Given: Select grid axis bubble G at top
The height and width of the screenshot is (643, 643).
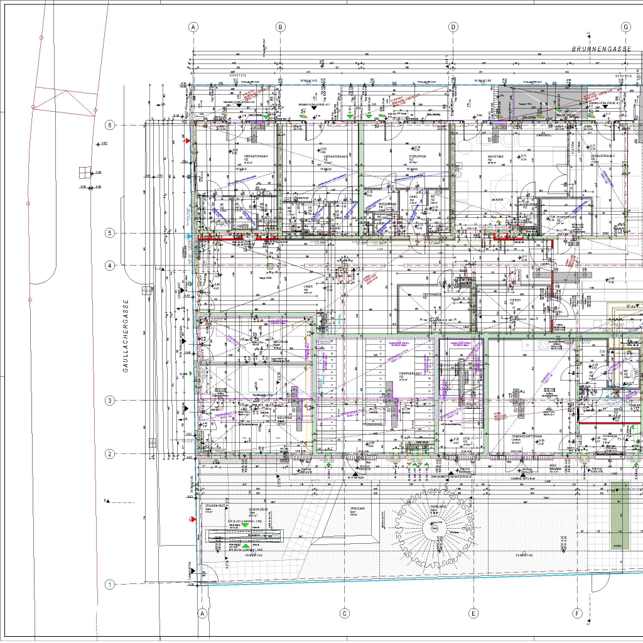Looking at the screenshot, I should [625, 27].
